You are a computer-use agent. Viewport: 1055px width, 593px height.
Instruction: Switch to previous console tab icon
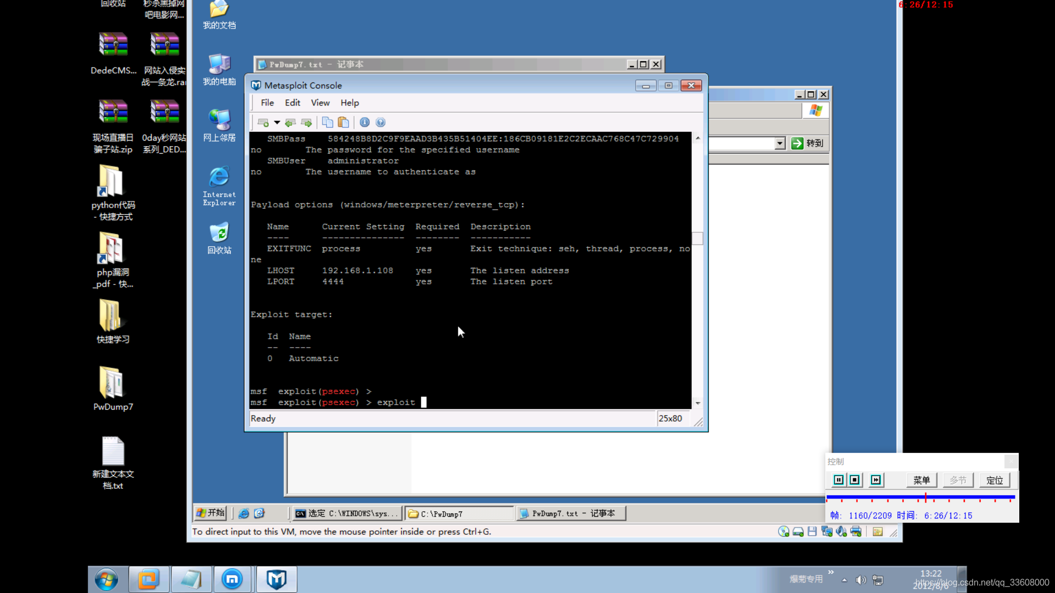pos(291,122)
